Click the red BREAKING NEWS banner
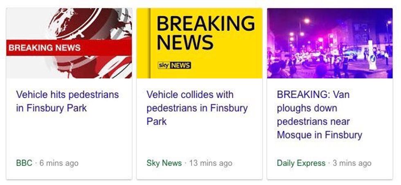The width and height of the screenshot is (401, 185). point(45,47)
